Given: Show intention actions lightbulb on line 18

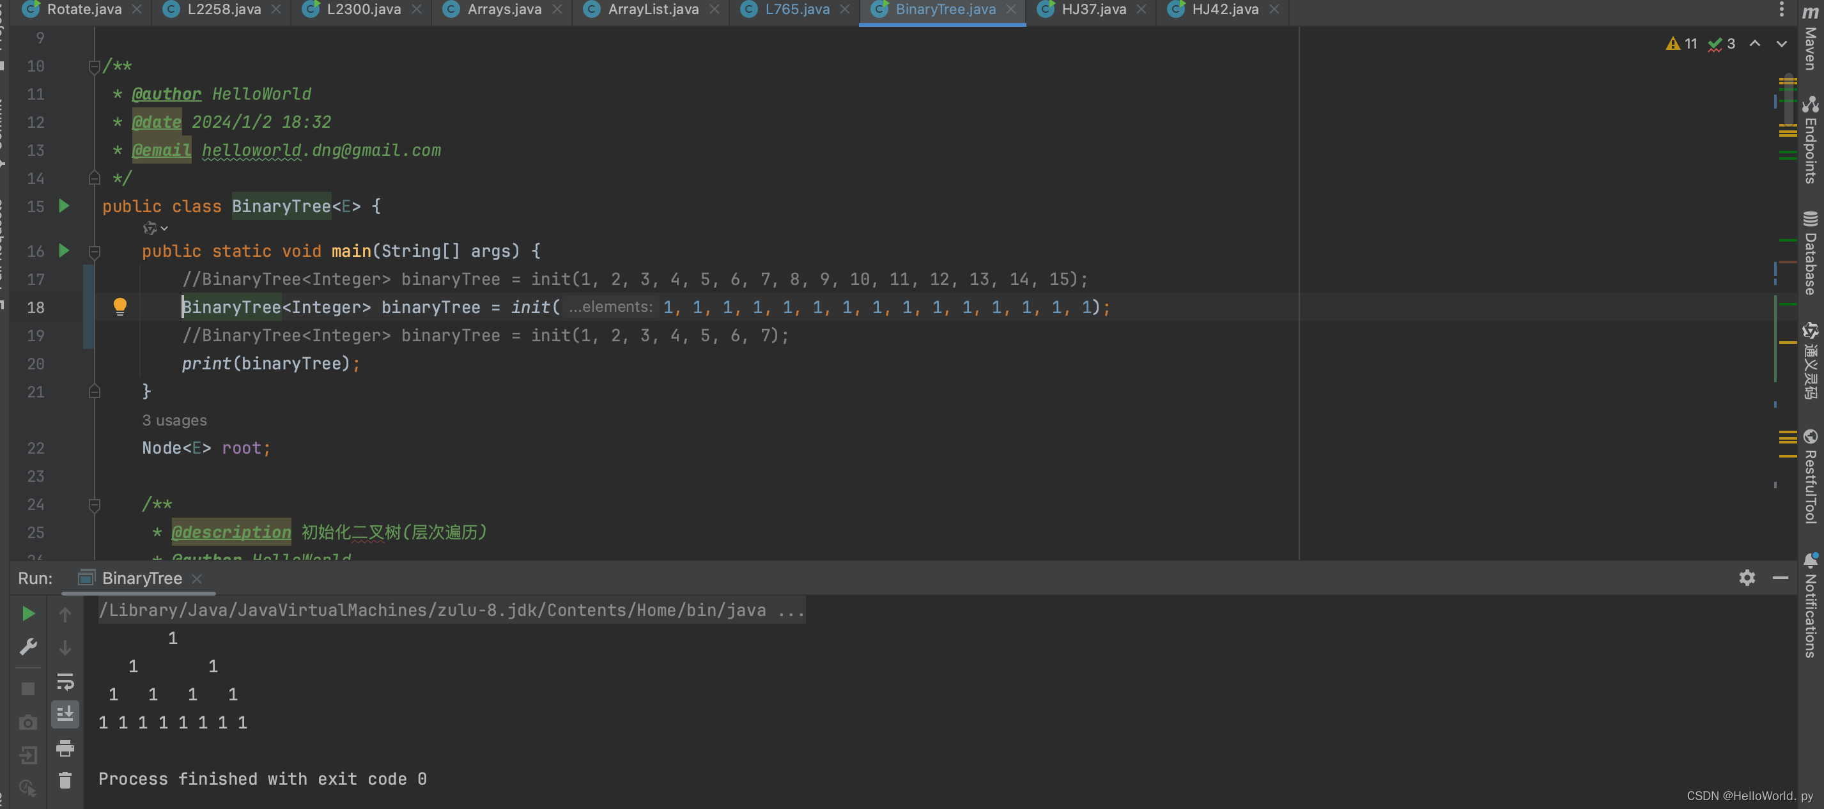Looking at the screenshot, I should point(120,307).
